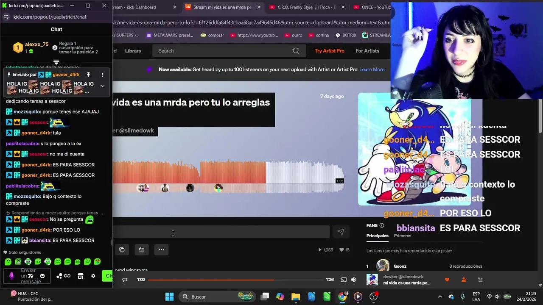
Task: Select the first green emote in quick row
Action: click(8, 262)
